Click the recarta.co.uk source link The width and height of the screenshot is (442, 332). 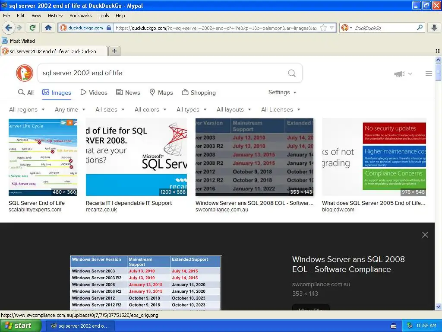pyautogui.click(x=101, y=210)
